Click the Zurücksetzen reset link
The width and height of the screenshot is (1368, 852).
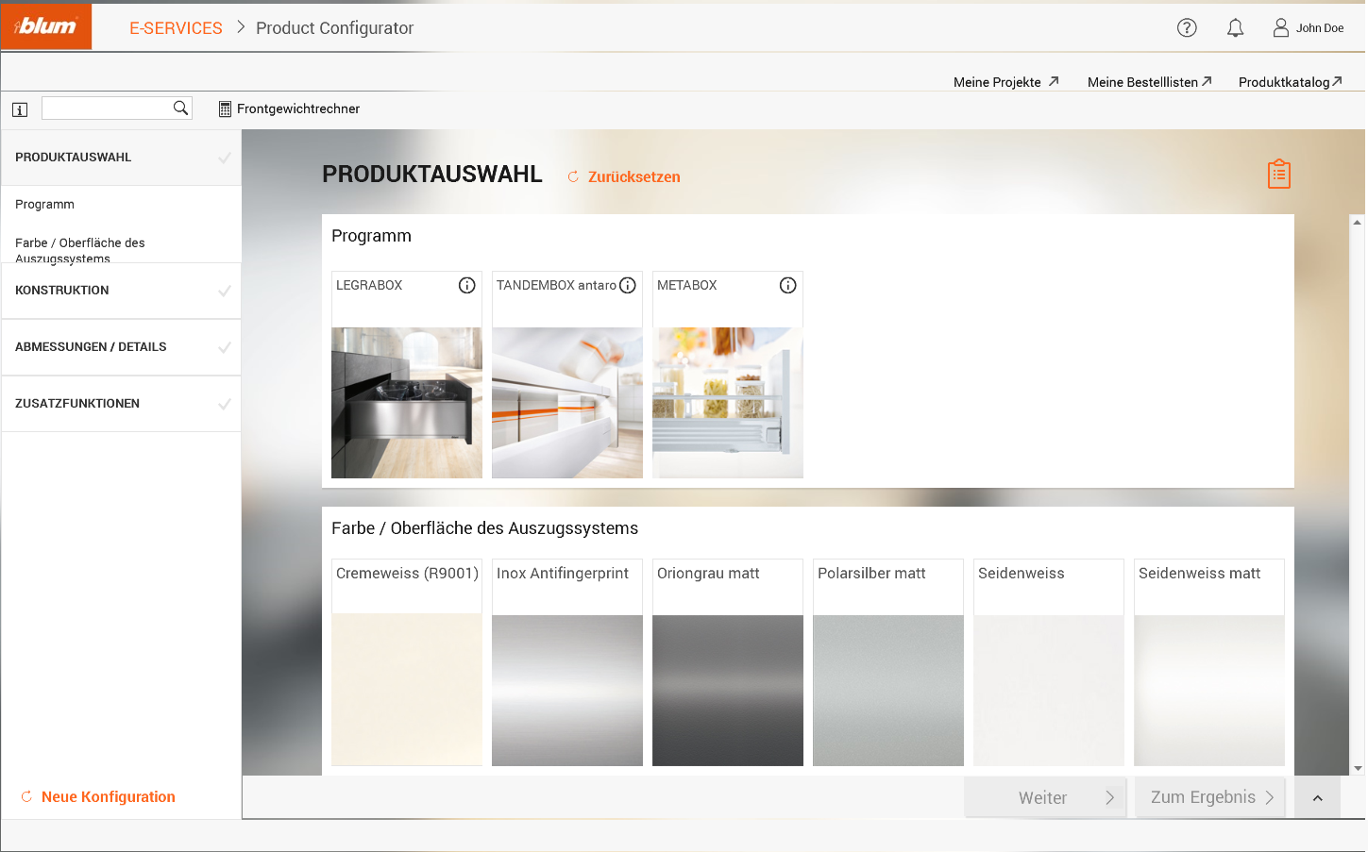point(623,176)
